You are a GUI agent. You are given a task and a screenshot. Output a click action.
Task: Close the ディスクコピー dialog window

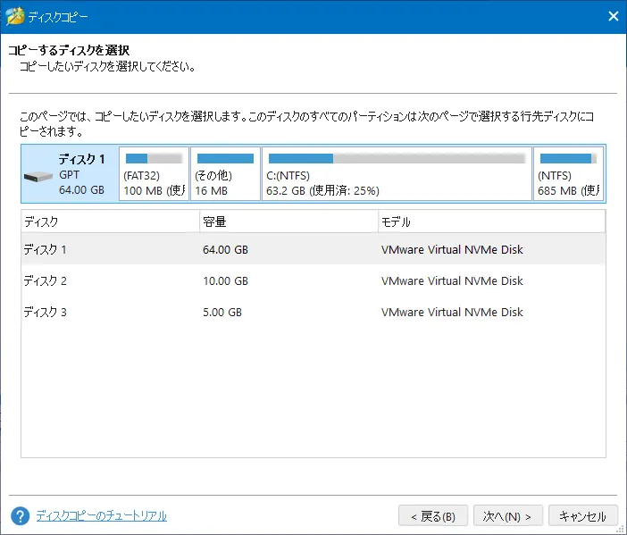point(613,16)
